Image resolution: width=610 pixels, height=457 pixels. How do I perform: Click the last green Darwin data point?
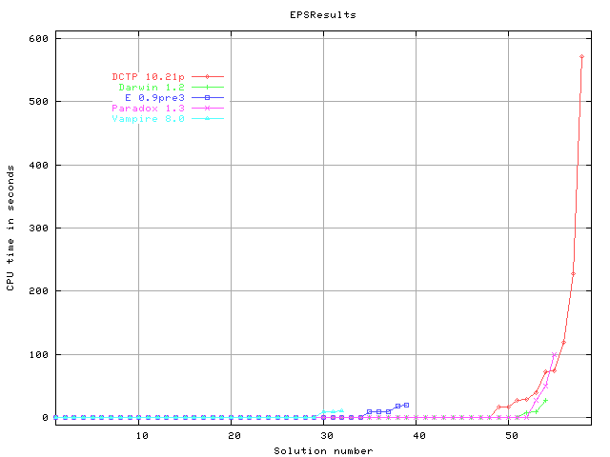coord(545,400)
